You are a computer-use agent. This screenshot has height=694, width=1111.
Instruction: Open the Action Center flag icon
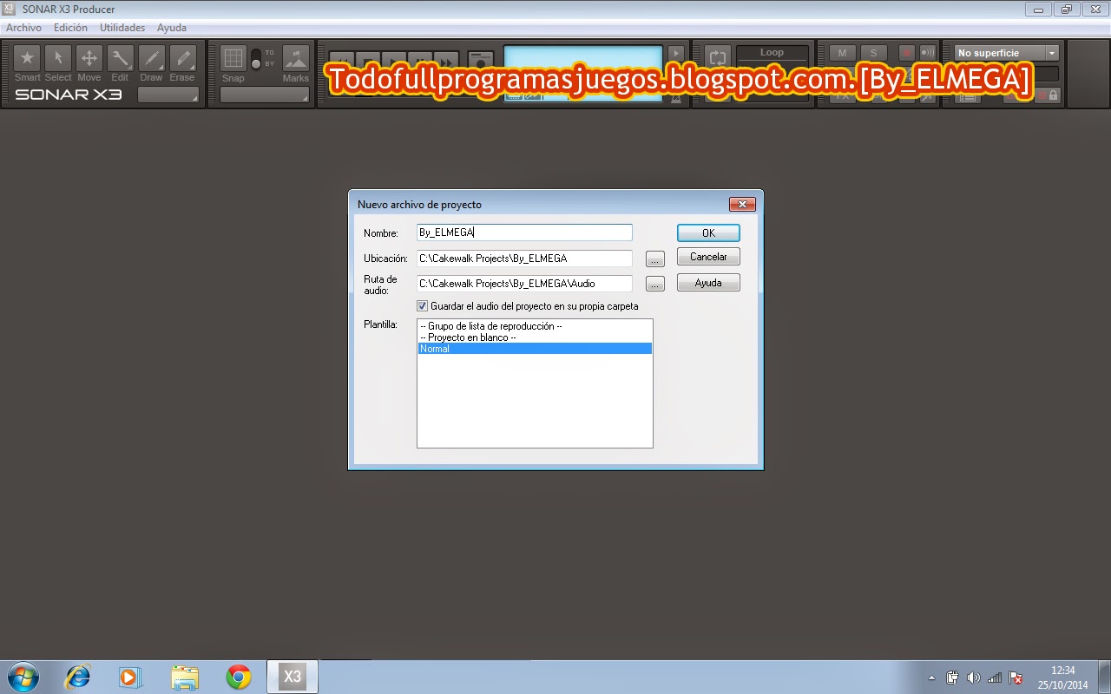click(x=1016, y=678)
